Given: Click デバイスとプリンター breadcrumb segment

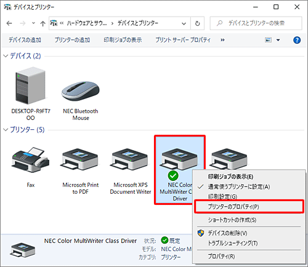Looking at the screenshot, I should point(137,23).
